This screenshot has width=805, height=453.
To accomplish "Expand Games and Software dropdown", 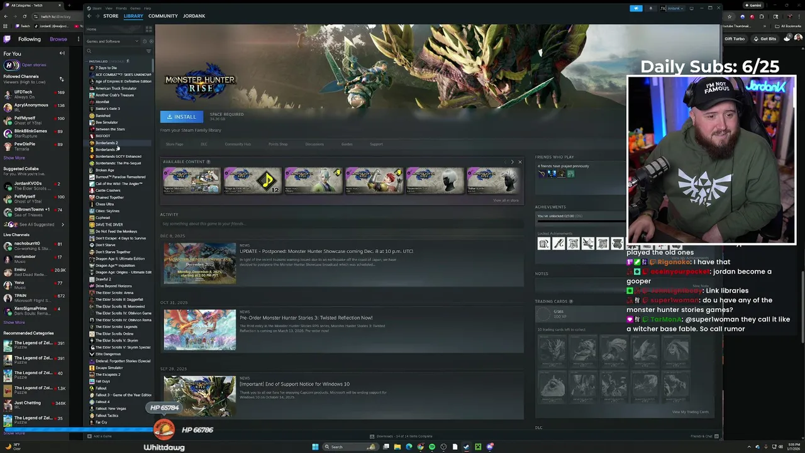I will tap(113, 41).
